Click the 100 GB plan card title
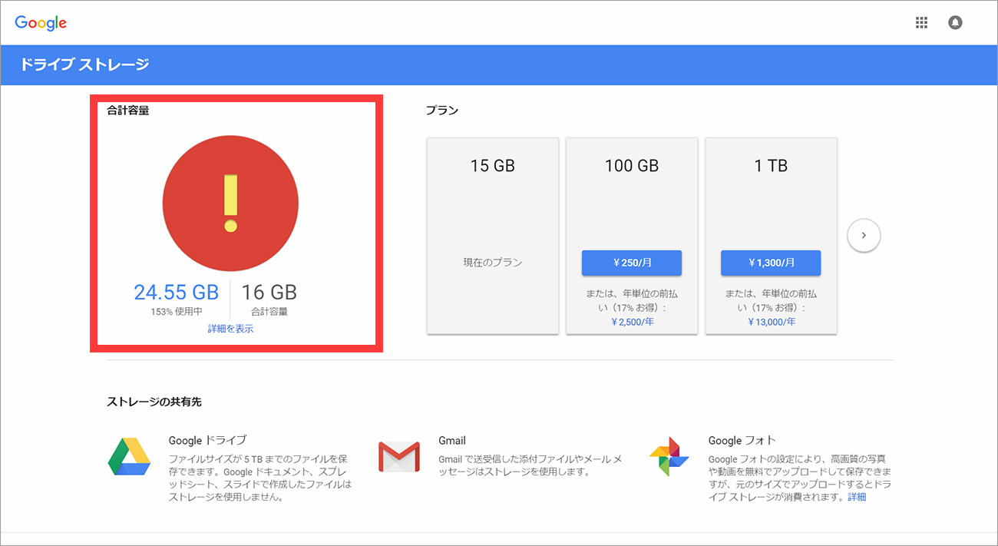The image size is (998, 546). click(632, 166)
